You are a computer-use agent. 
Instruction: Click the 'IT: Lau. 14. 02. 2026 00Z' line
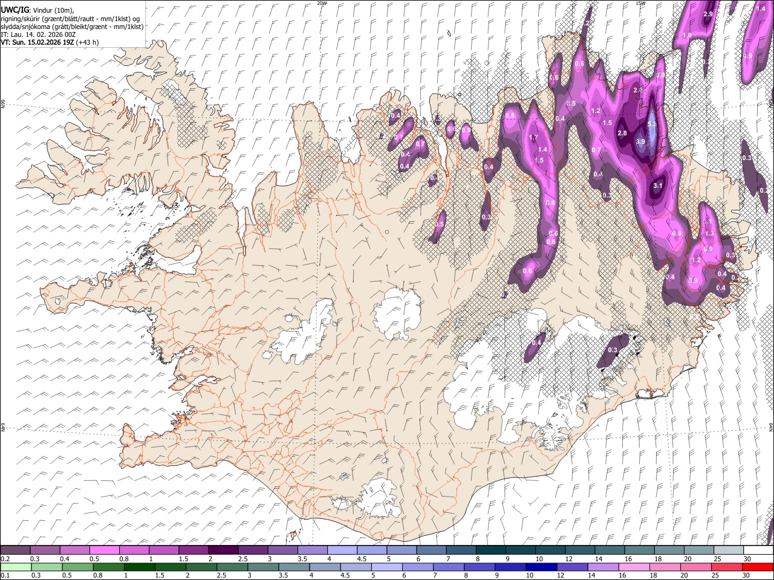(x=38, y=34)
